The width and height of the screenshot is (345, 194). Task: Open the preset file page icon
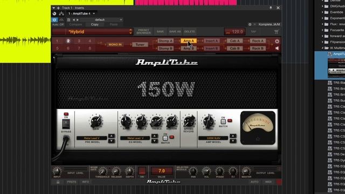[68, 20]
